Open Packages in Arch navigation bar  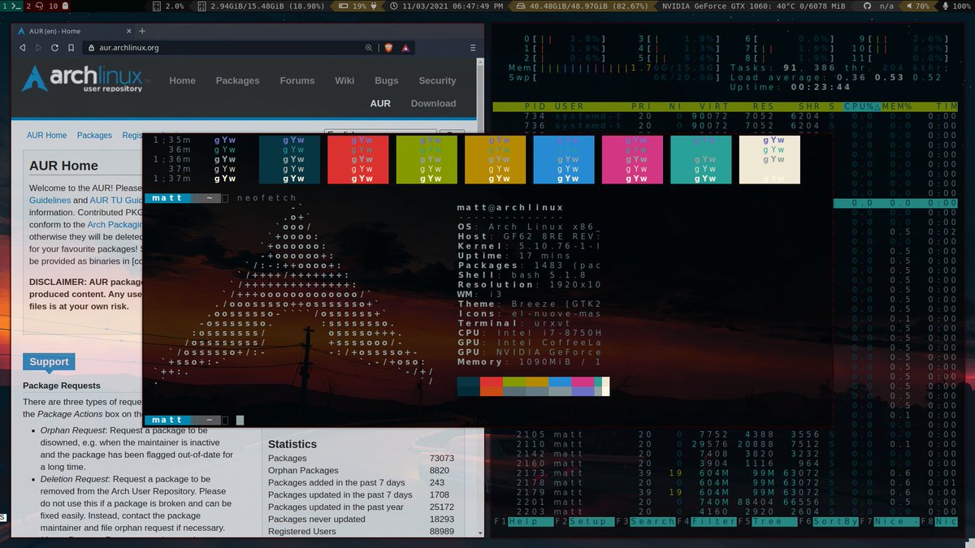tap(237, 80)
